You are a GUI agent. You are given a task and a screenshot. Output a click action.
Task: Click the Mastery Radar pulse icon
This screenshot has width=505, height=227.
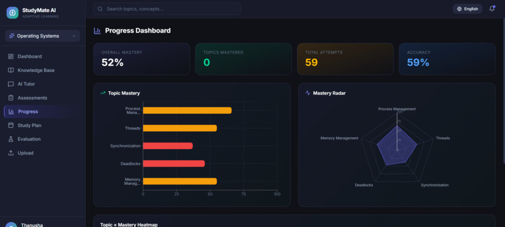click(x=308, y=93)
